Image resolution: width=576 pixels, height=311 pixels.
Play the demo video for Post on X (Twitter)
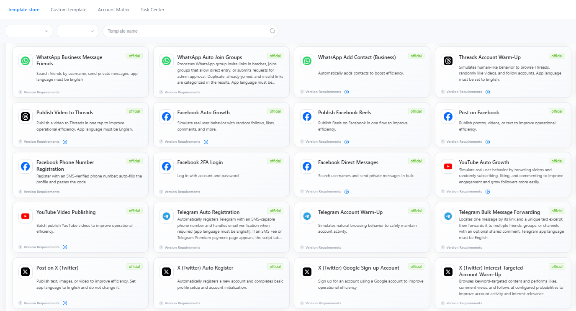[x=65, y=303]
